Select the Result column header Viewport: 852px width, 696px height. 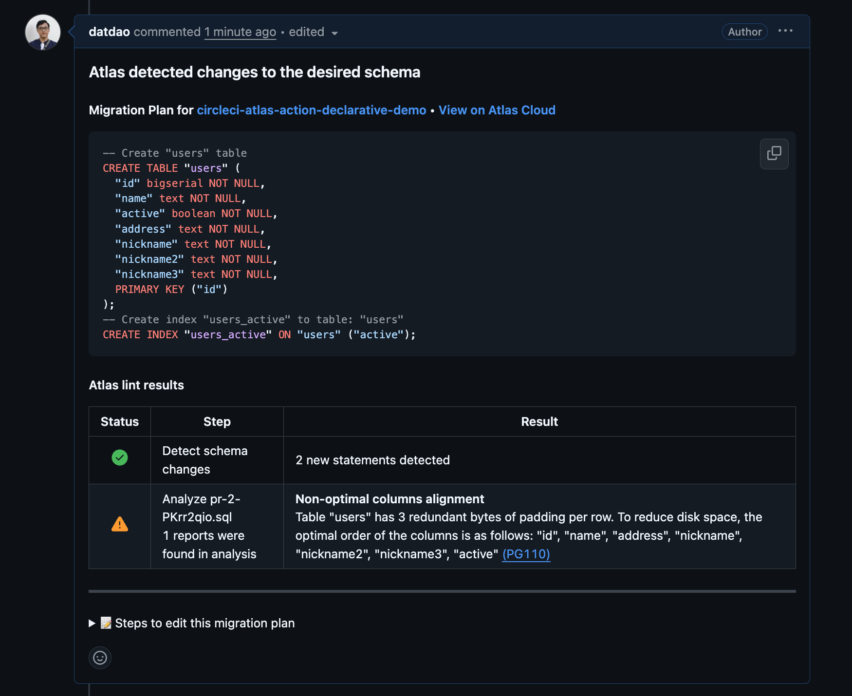(x=539, y=421)
